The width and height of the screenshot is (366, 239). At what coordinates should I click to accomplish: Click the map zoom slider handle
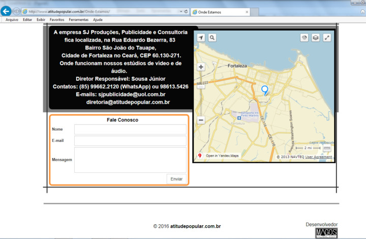201,87
